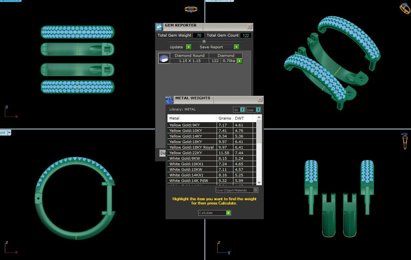The width and height of the screenshot is (411, 260).
Task: Select Yellow Gold:18KY row
Action: [186, 142]
